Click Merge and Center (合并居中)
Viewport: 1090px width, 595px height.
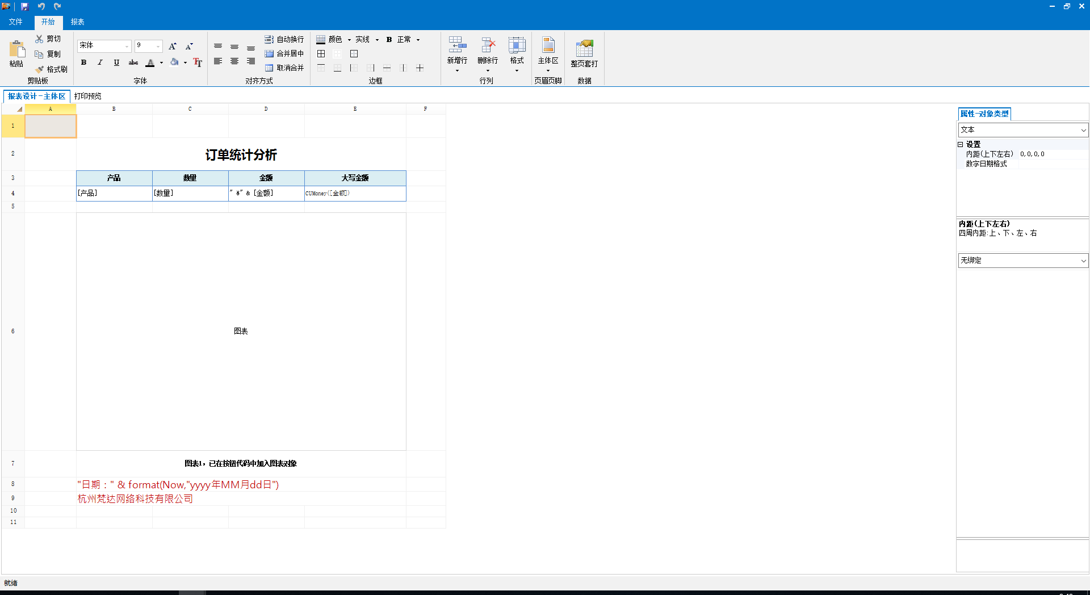pos(284,53)
